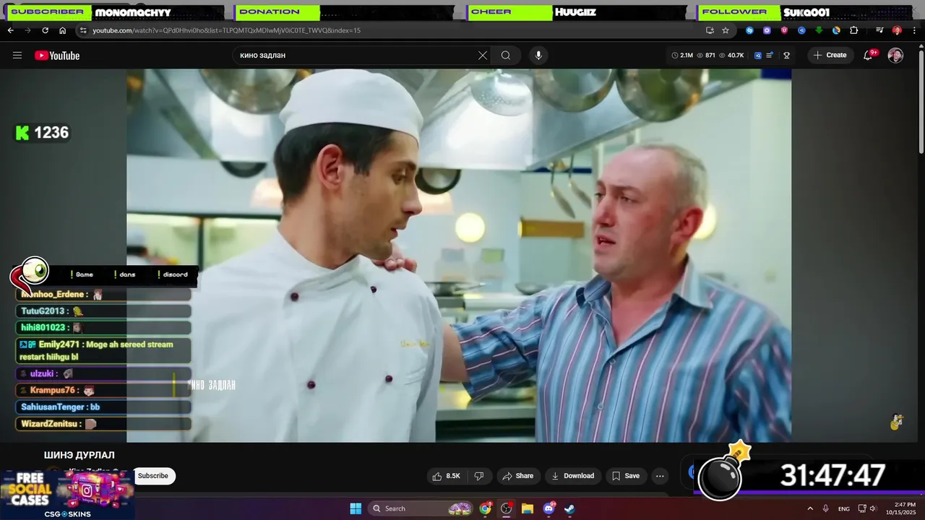Click the 40.7K views statistic
Viewport: 925px width, 520px height.
coord(731,56)
